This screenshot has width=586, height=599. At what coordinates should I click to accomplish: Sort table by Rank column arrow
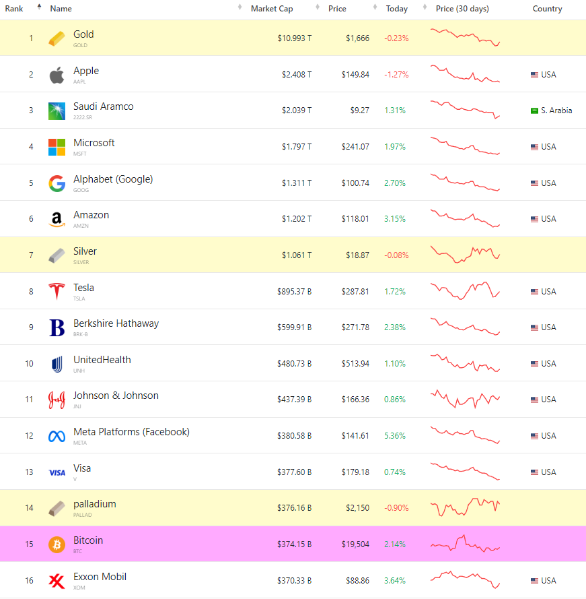39,7
